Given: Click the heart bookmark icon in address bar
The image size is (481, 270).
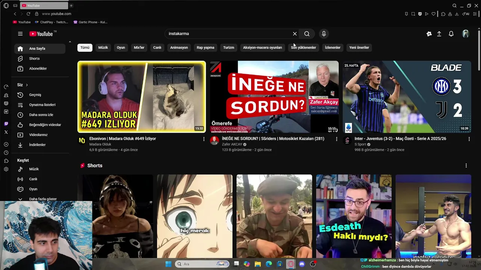Looking at the screenshot, I should [x=433, y=14].
